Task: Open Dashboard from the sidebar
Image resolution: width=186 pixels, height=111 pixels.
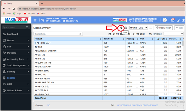Action: [x=16, y=34]
